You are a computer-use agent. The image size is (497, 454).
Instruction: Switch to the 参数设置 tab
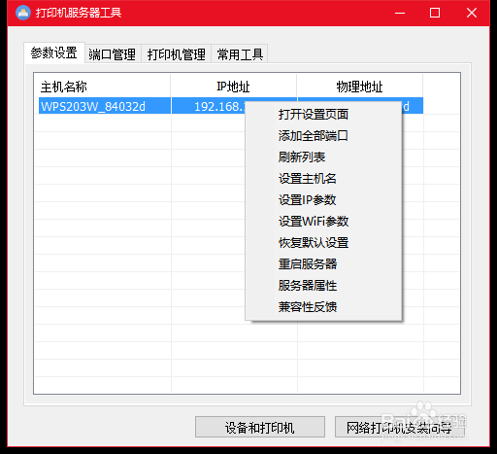click(x=54, y=52)
